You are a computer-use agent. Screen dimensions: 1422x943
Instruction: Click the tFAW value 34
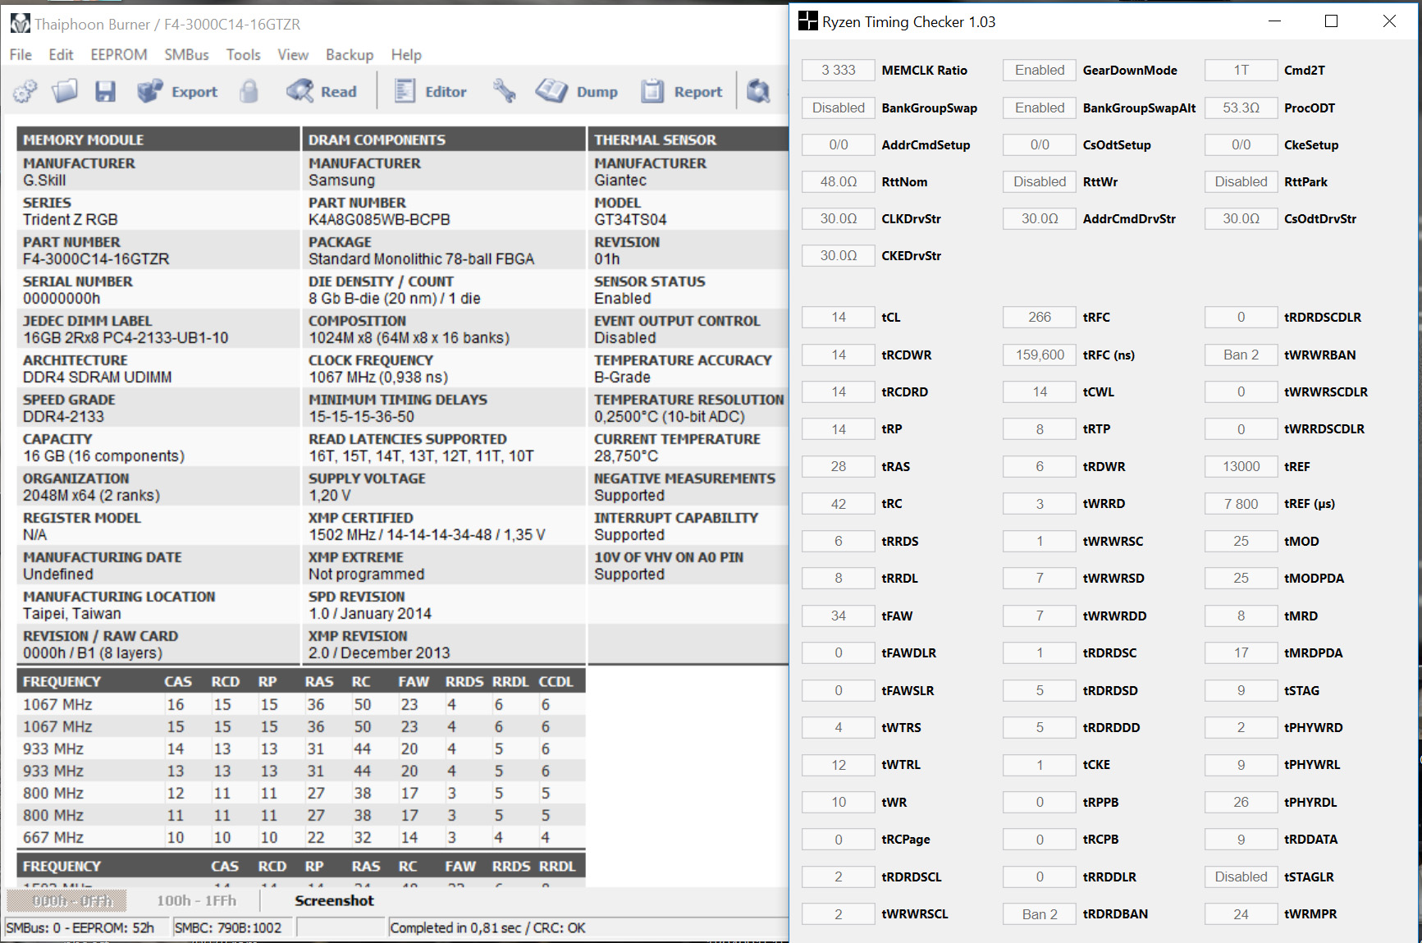coord(838,616)
